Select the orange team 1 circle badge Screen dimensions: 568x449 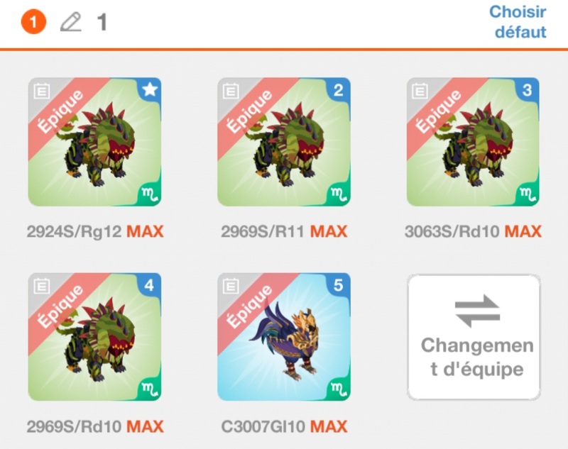(33, 22)
